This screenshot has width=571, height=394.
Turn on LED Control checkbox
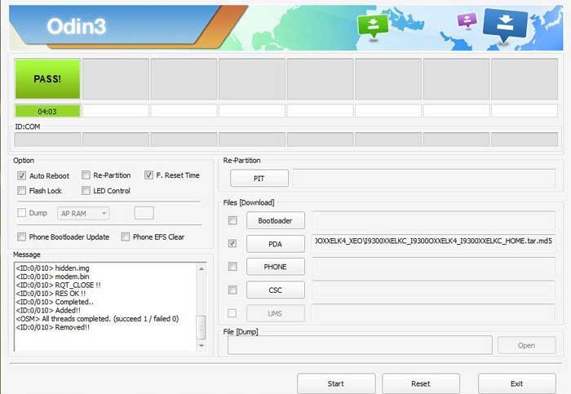click(86, 190)
